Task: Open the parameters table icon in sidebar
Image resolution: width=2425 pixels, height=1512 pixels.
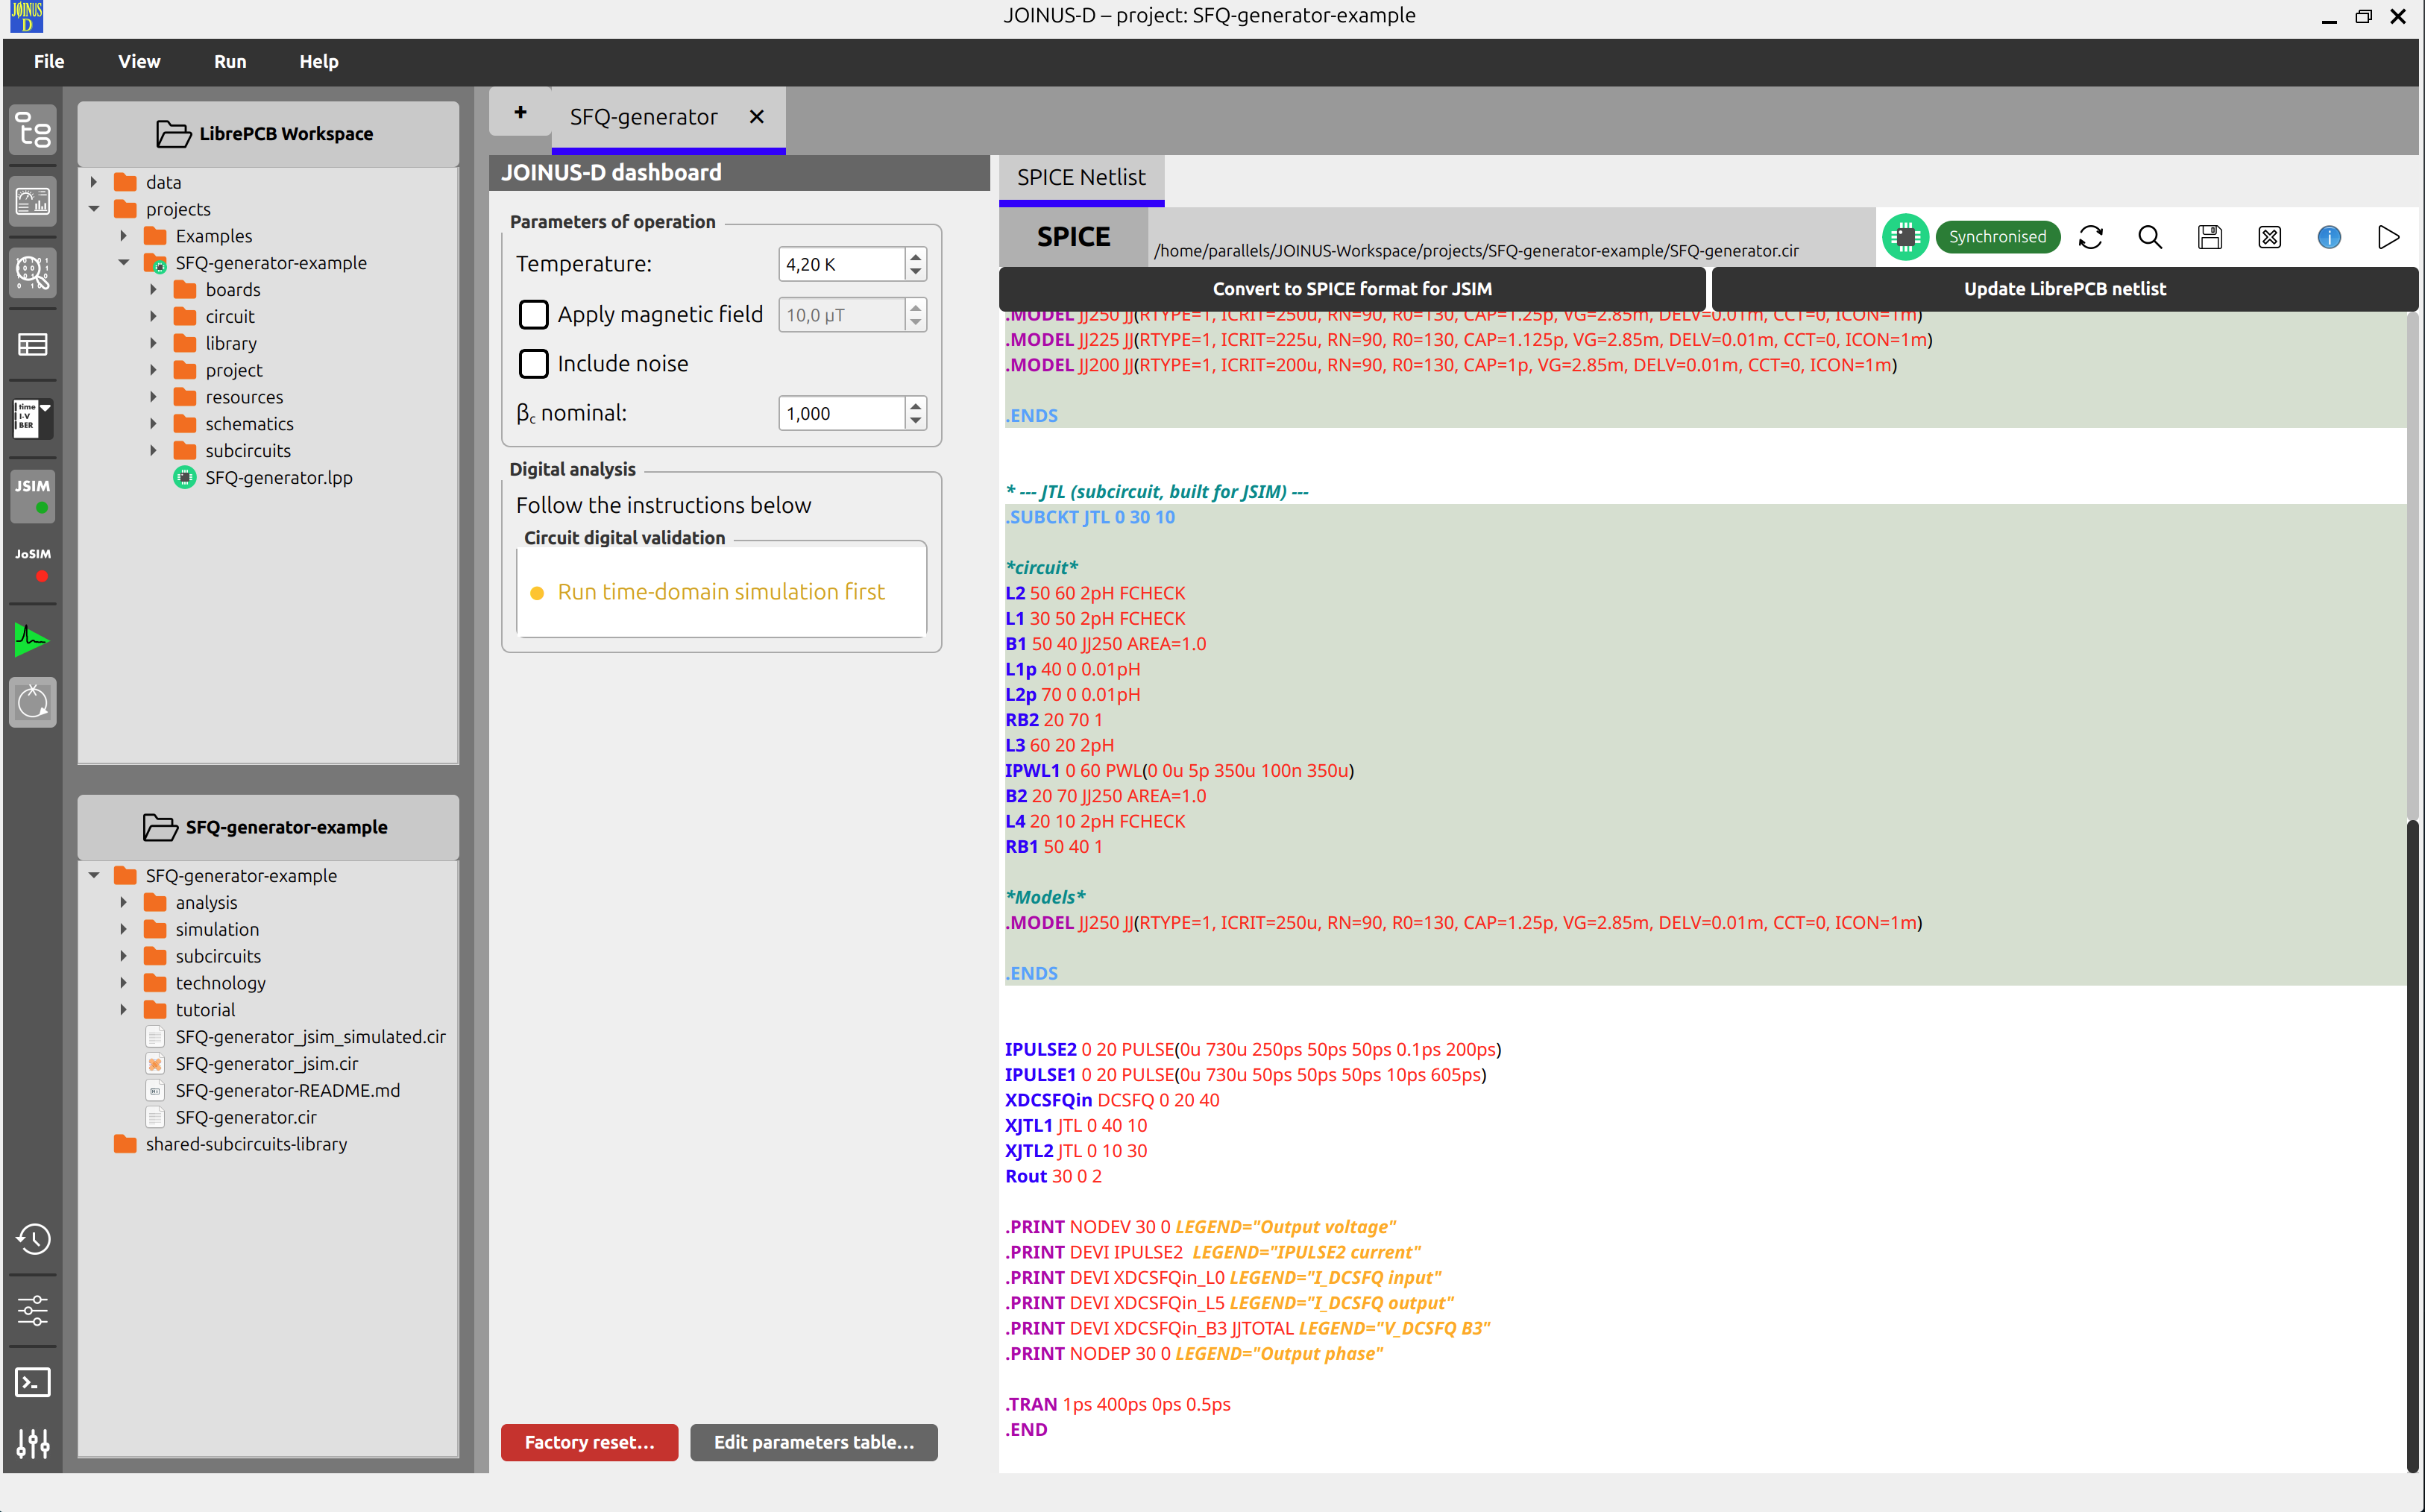Action: [33, 345]
